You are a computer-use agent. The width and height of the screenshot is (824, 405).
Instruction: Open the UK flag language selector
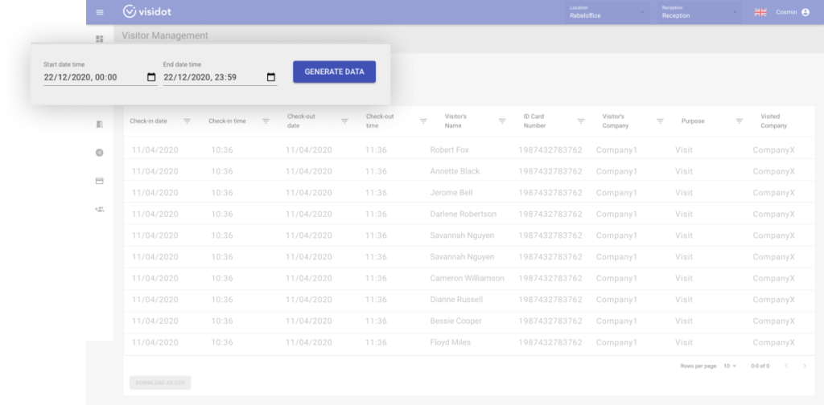tap(760, 12)
